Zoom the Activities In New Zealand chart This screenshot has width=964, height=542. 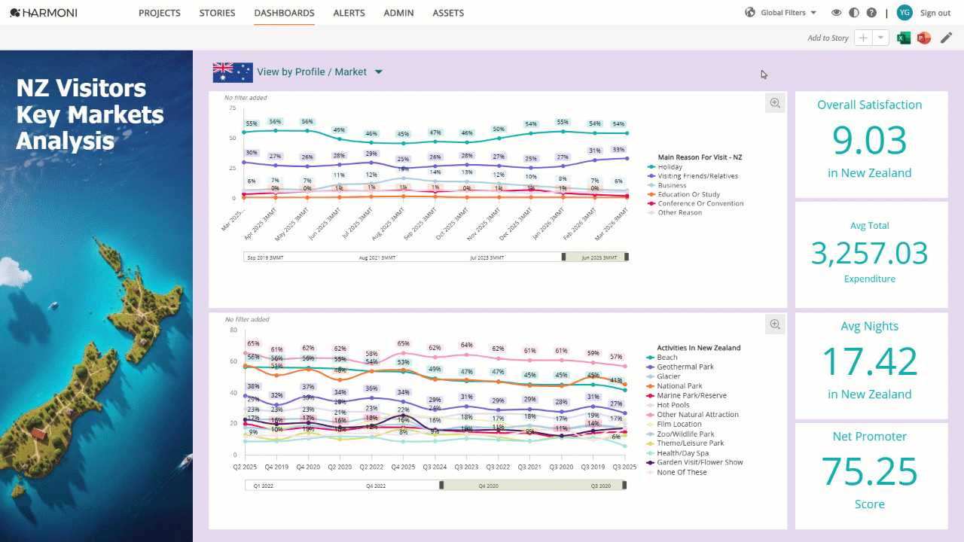(775, 324)
